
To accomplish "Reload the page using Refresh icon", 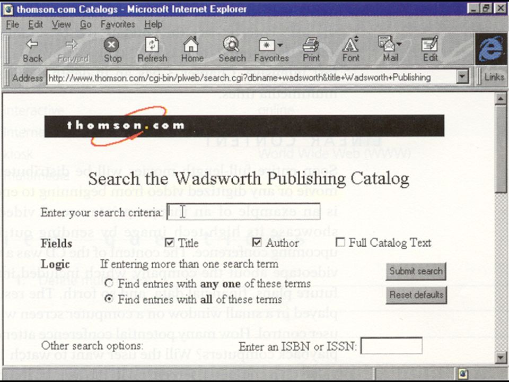I will [152, 45].
